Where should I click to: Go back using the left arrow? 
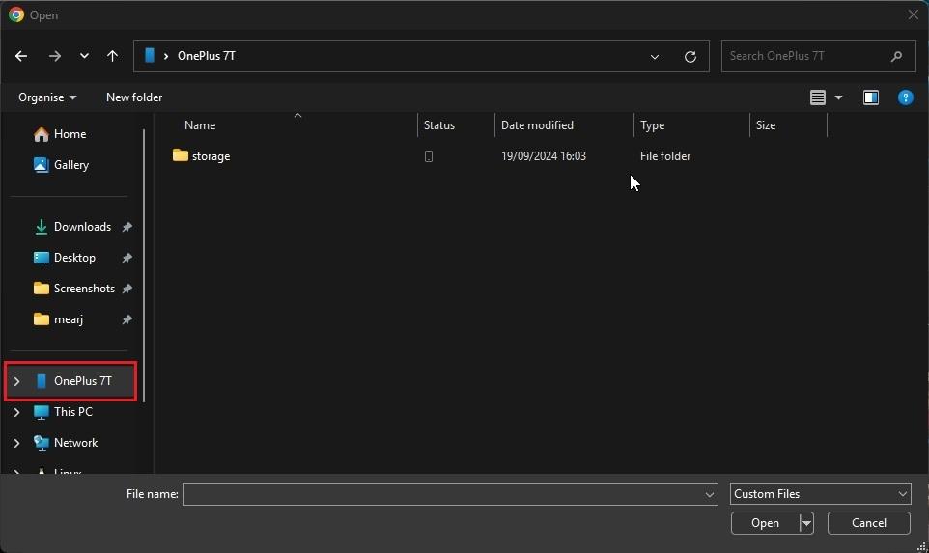click(x=21, y=56)
